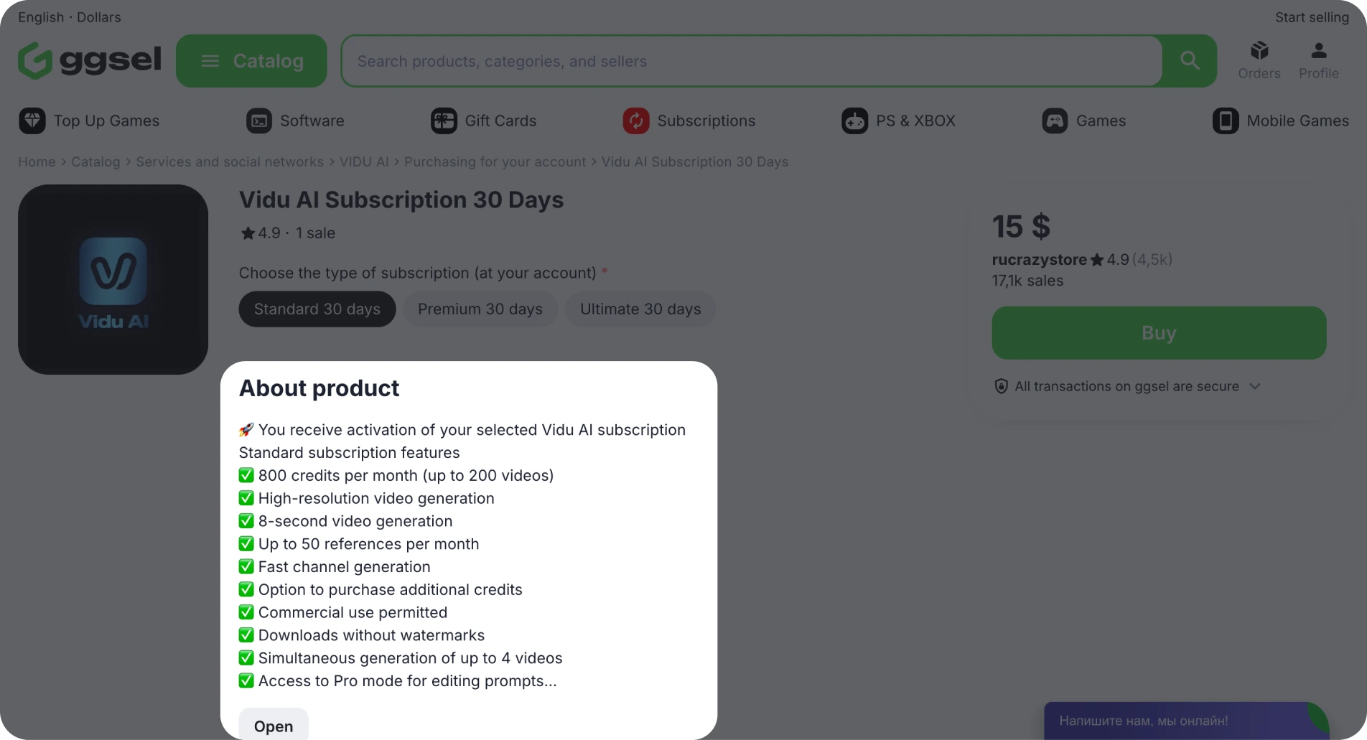This screenshot has width=1367, height=740.
Task: Expand the secure transactions chevron
Action: point(1255,386)
